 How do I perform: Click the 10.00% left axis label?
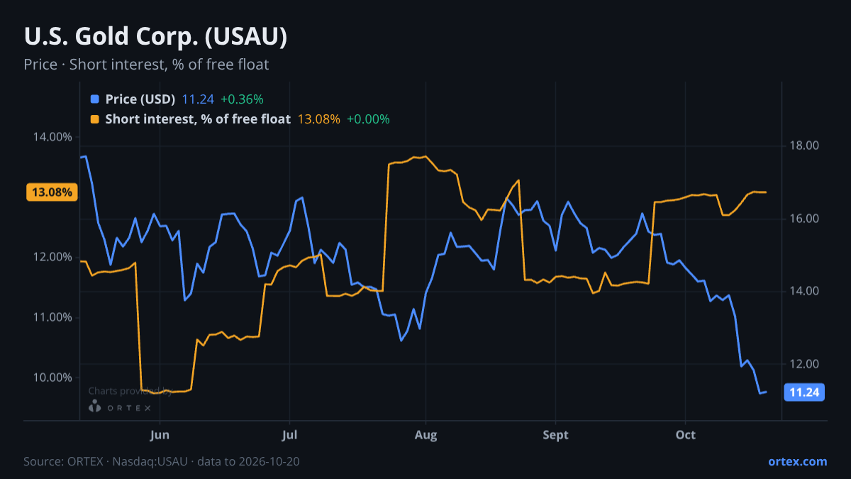tap(52, 378)
